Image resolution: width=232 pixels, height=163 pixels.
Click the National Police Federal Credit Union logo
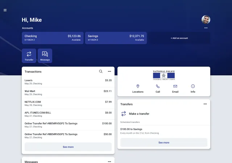point(164,75)
